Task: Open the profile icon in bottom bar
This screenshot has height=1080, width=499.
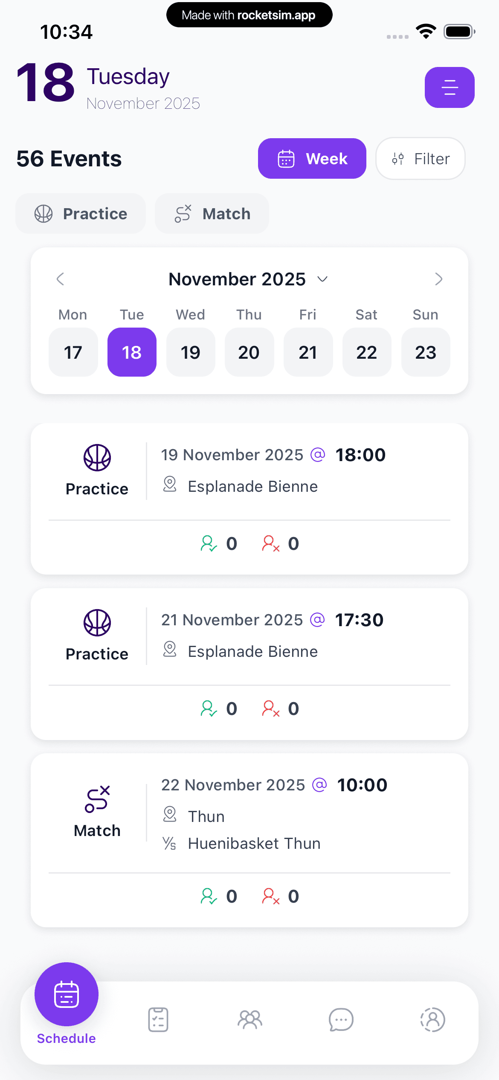Action: click(x=432, y=1020)
